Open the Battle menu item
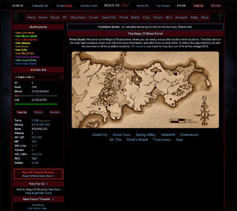The width and height of the screenshot is (237, 211). pos(135,18)
